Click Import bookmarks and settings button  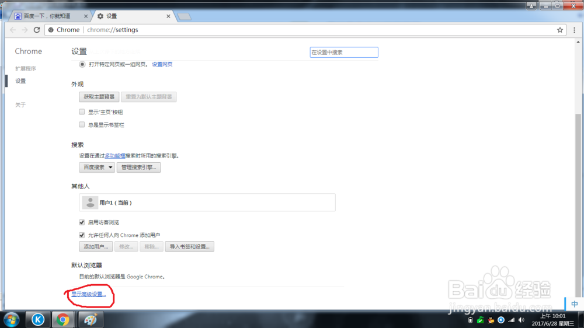pyautogui.click(x=190, y=246)
